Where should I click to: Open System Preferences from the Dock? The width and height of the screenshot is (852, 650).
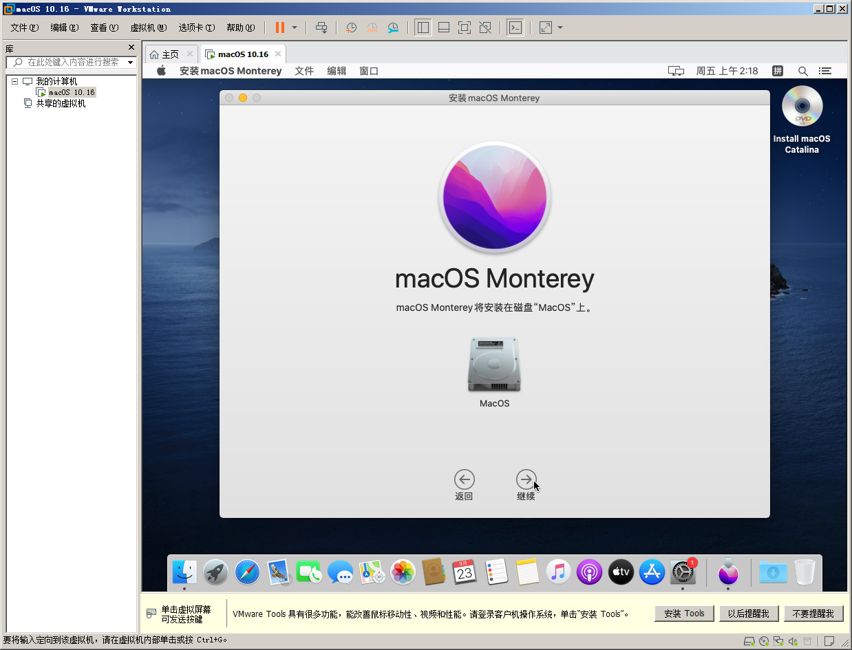click(x=683, y=572)
